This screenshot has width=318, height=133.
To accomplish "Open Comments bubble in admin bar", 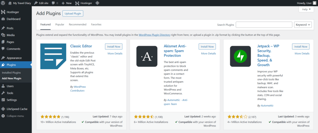I will coord(55,3).
